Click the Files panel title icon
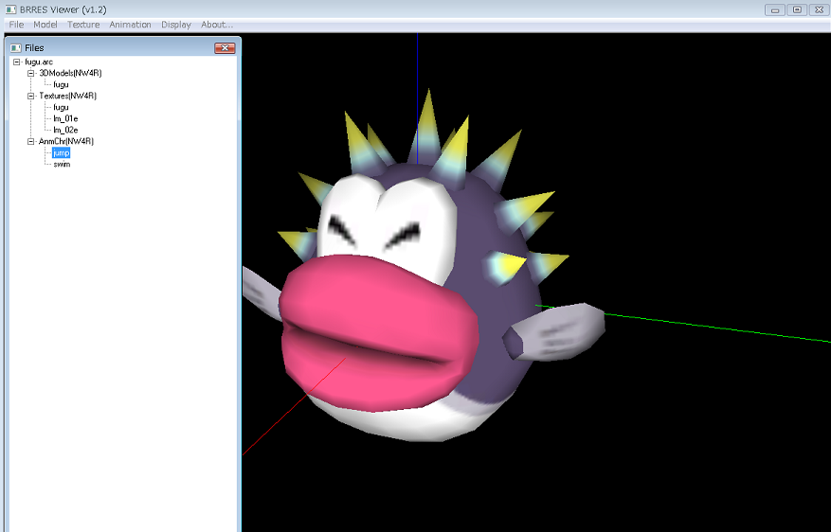 pyautogui.click(x=15, y=47)
